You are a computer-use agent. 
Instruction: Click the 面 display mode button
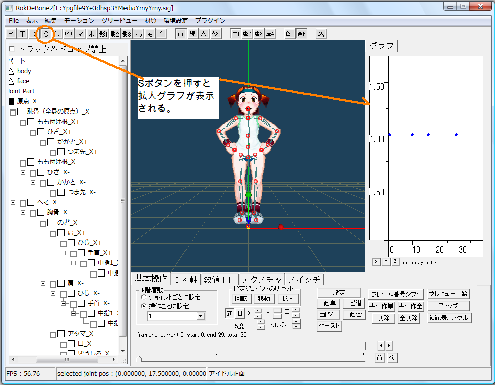(x=180, y=34)
